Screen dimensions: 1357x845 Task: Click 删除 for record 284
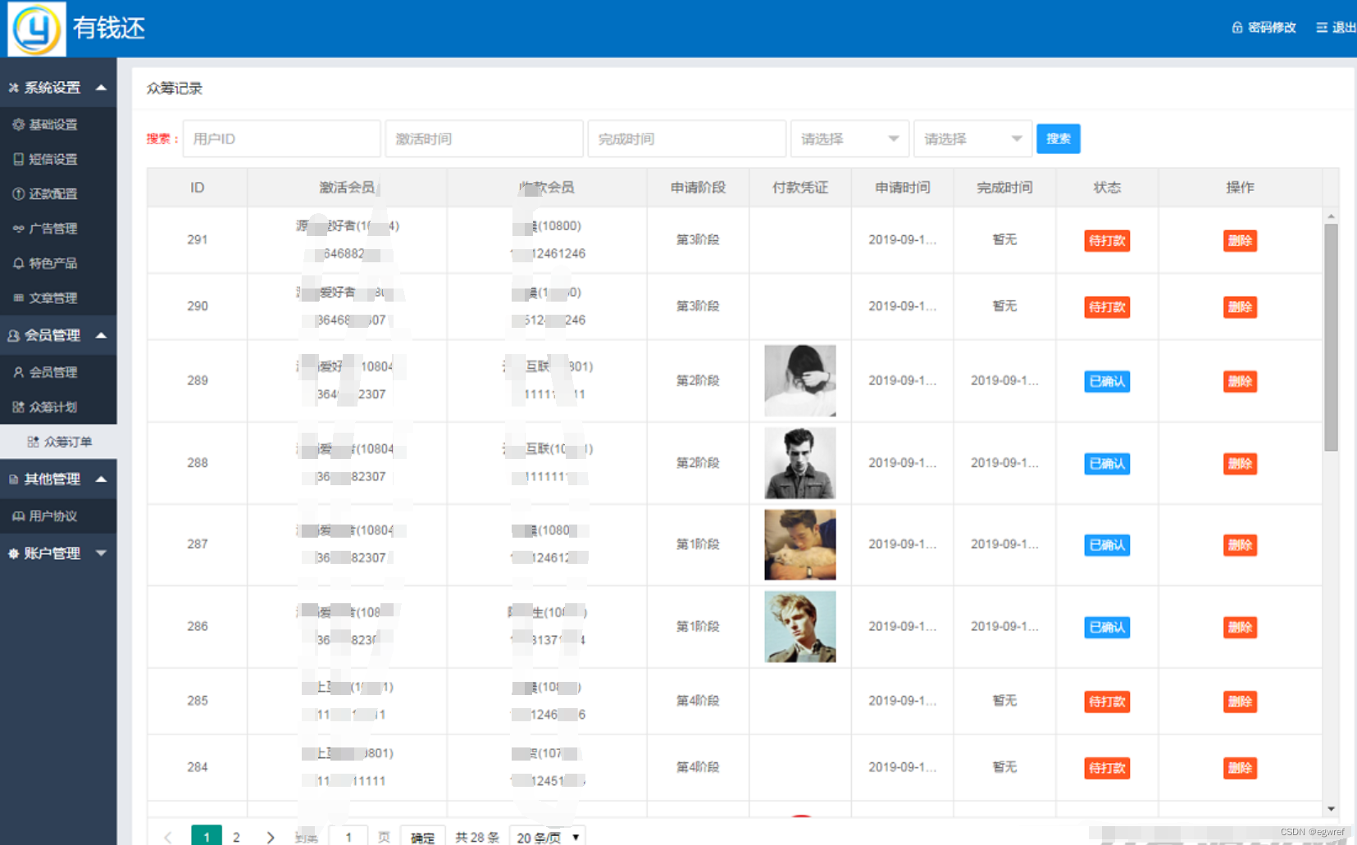(x=1240, y=768)
